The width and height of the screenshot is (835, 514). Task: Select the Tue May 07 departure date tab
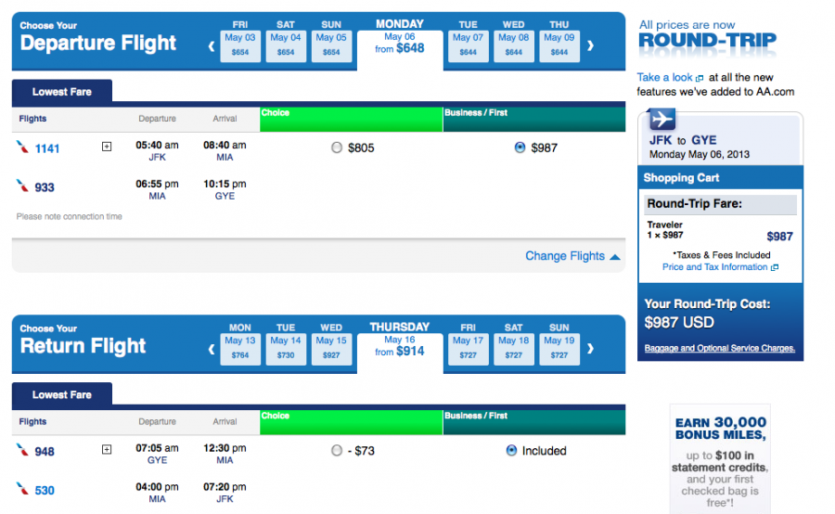[468, 45]
